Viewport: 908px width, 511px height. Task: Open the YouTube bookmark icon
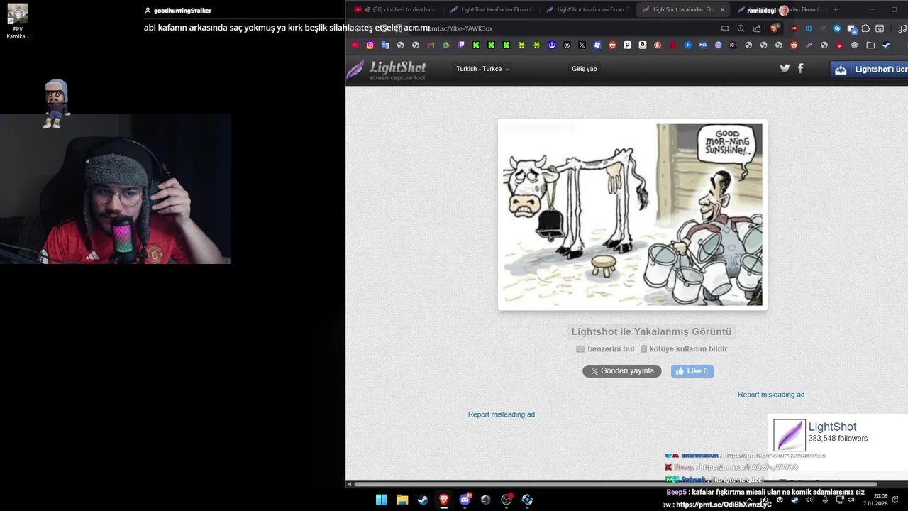tap(355, 45)
